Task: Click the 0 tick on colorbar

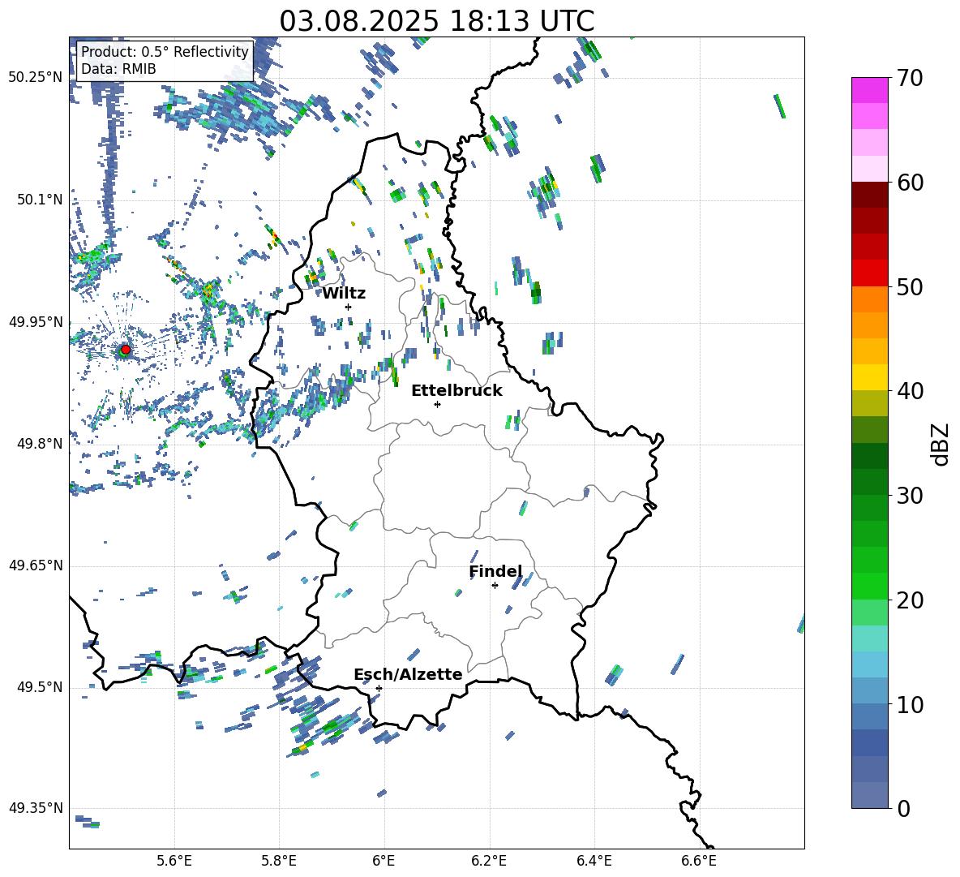Action: coord(903,808)
